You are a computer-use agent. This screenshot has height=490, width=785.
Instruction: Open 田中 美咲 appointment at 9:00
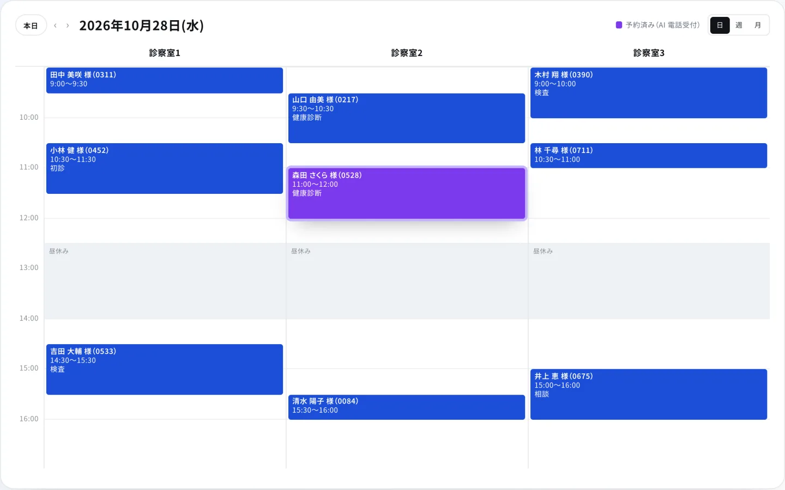click(x=165, y=81)
